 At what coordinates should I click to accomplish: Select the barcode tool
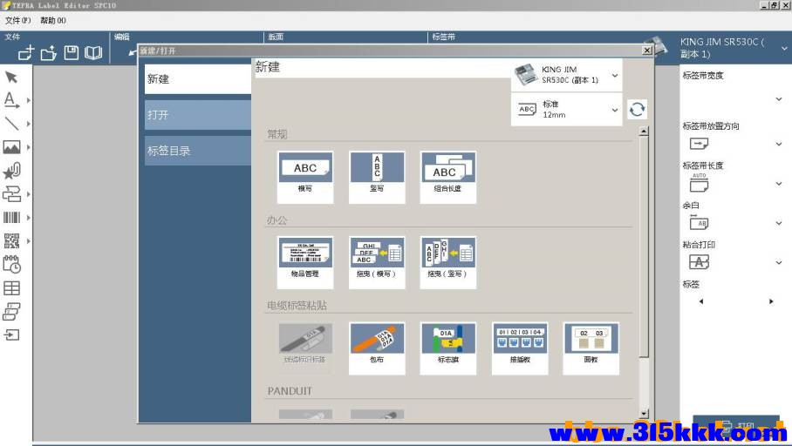click(11, 217)
